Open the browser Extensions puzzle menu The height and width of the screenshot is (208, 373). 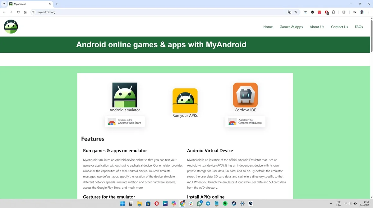[x=334, y=12]
